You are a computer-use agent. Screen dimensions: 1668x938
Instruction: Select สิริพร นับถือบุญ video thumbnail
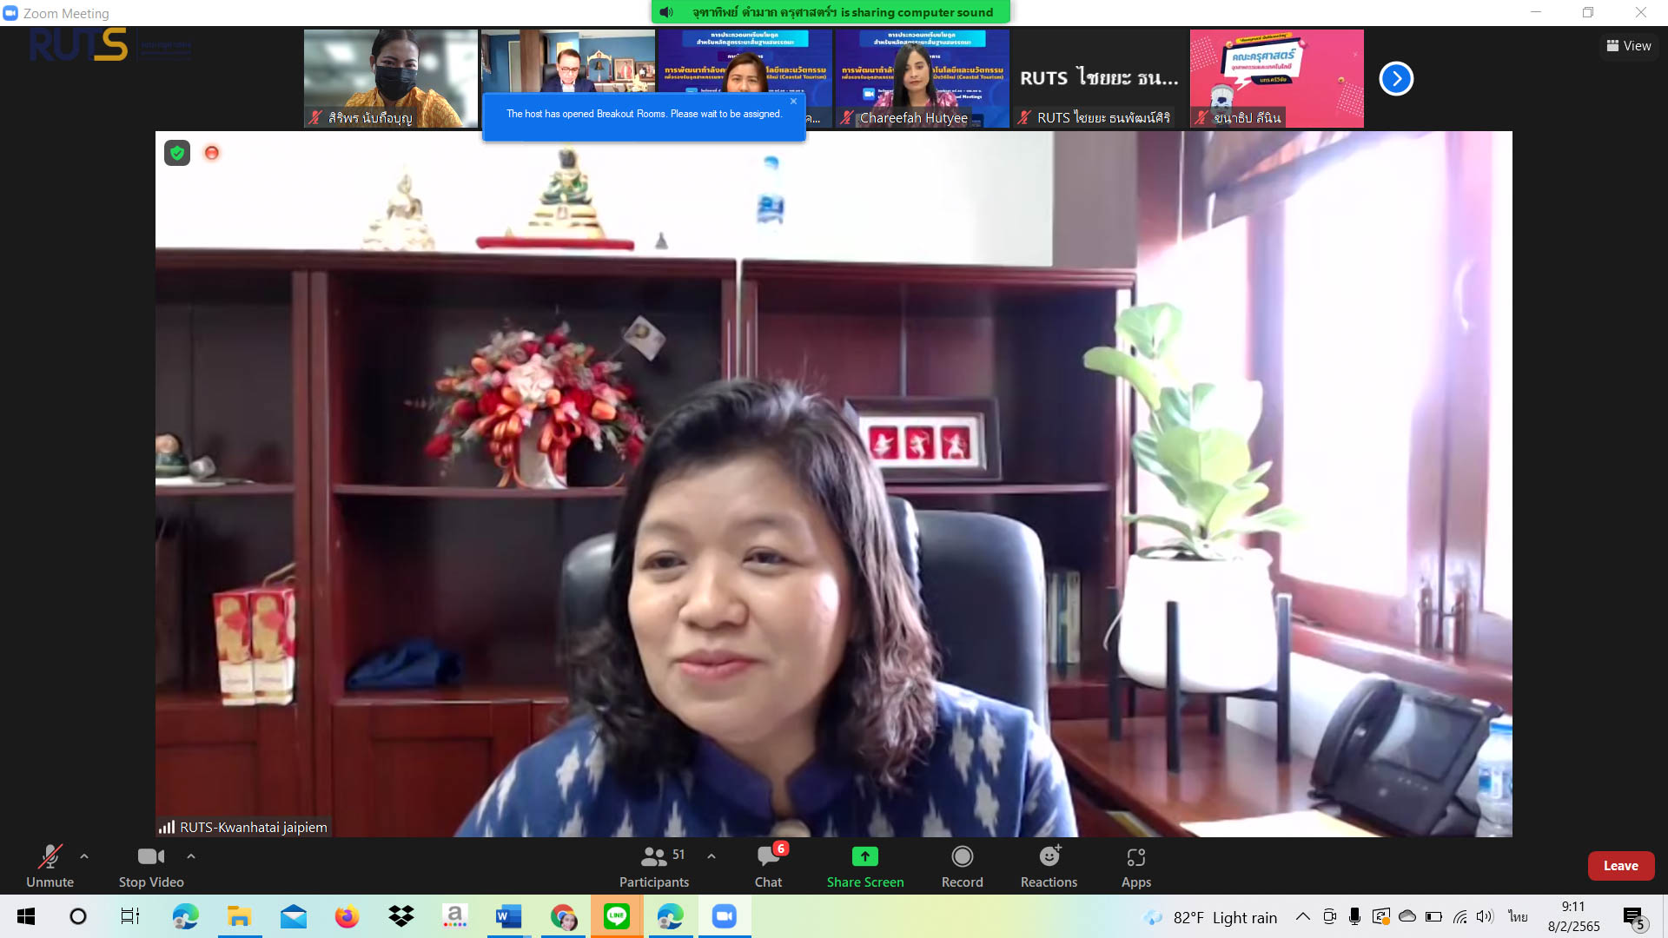(390, 79)
